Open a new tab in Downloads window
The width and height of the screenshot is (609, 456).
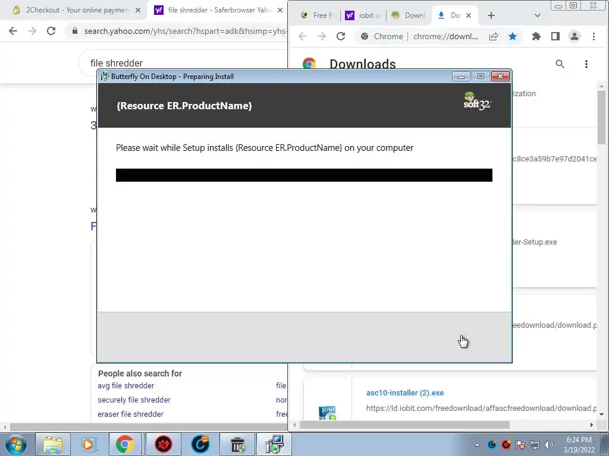[x=491, y=15]
